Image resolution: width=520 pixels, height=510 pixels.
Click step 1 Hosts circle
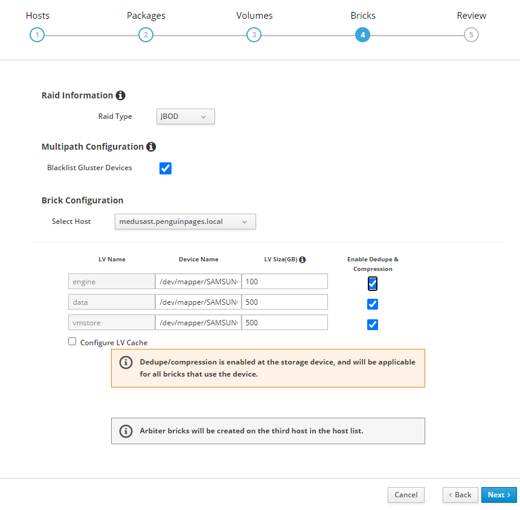(x=37, y=35)
